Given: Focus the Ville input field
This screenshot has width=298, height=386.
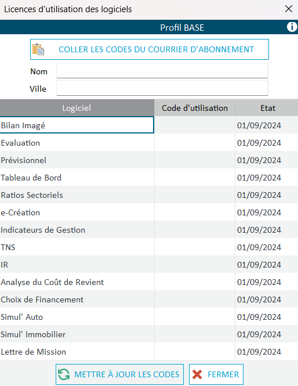Looking at the screenshot, I should pos(162,88).
